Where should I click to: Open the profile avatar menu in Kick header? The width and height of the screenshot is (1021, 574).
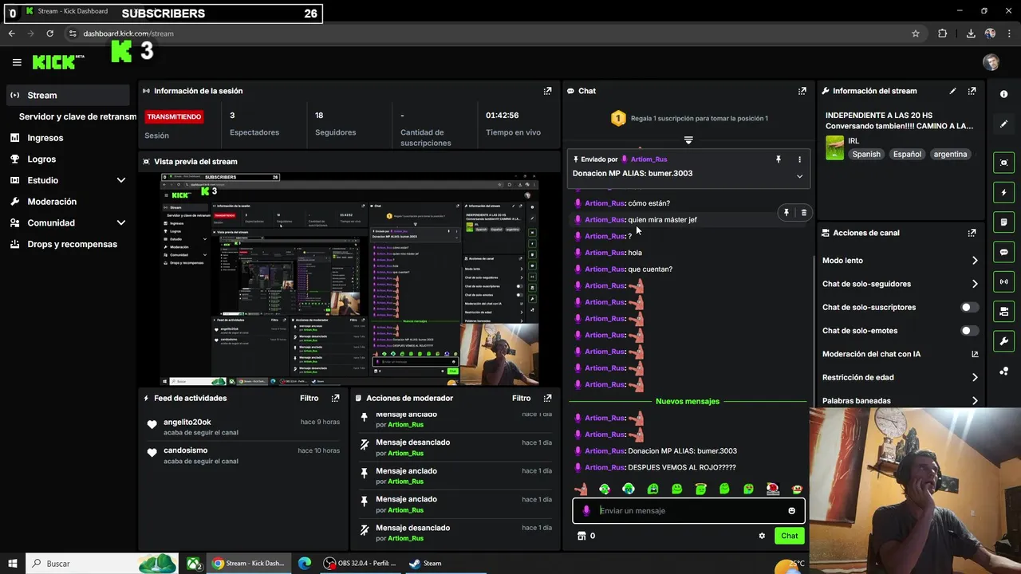tap(991, 62)
